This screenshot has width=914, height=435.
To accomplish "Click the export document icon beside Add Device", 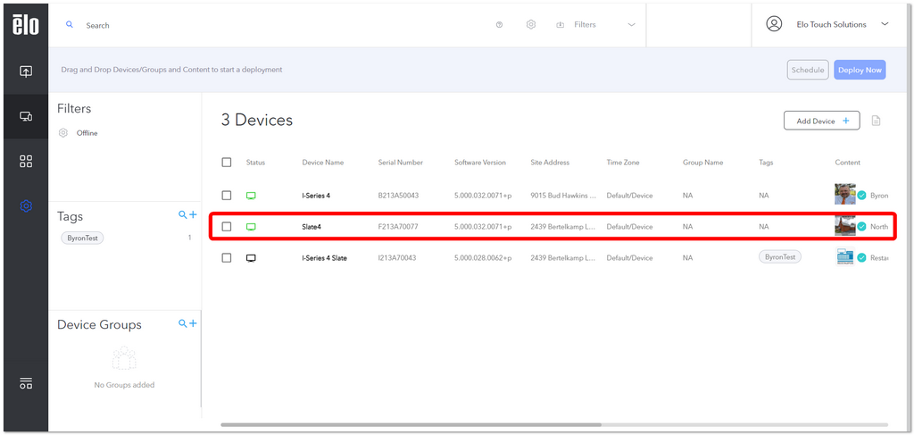I will point(876,121).
